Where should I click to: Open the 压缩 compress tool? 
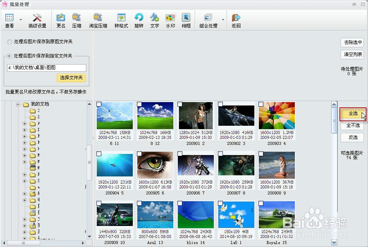click(76, 20)
